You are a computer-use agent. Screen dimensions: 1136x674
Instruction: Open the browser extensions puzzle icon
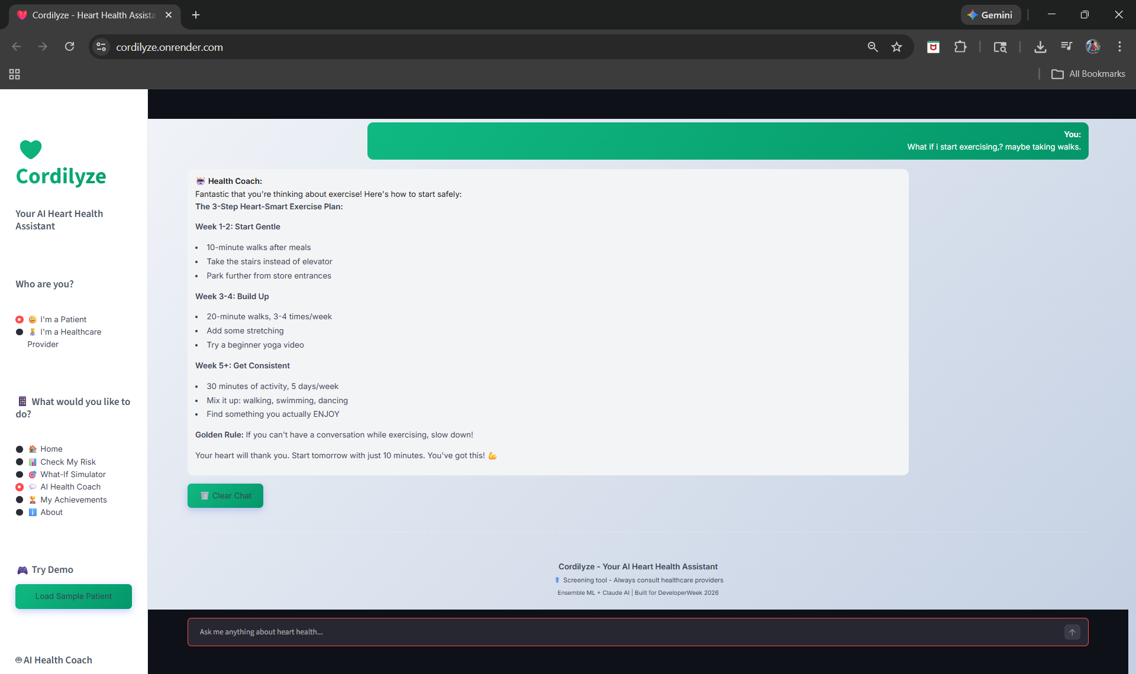pos(960,47)
